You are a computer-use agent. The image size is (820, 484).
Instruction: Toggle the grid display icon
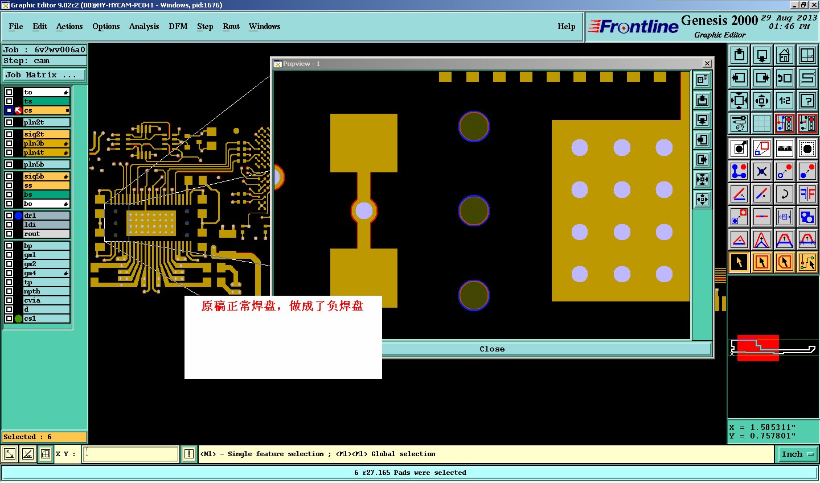762,123
